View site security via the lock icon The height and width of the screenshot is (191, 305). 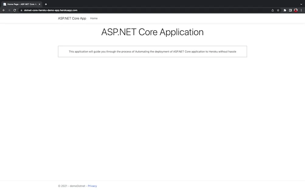click(21, 10)
